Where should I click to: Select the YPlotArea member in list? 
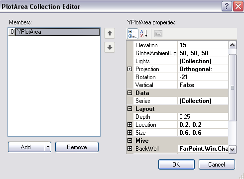(54, 32)
